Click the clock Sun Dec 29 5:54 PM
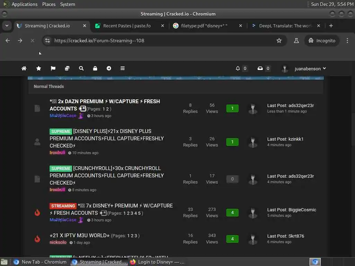355x266 pixels. pos(332,4)
